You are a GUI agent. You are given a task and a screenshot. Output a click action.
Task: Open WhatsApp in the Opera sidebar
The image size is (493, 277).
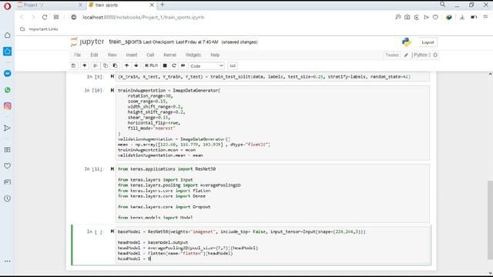coord(7,90)
